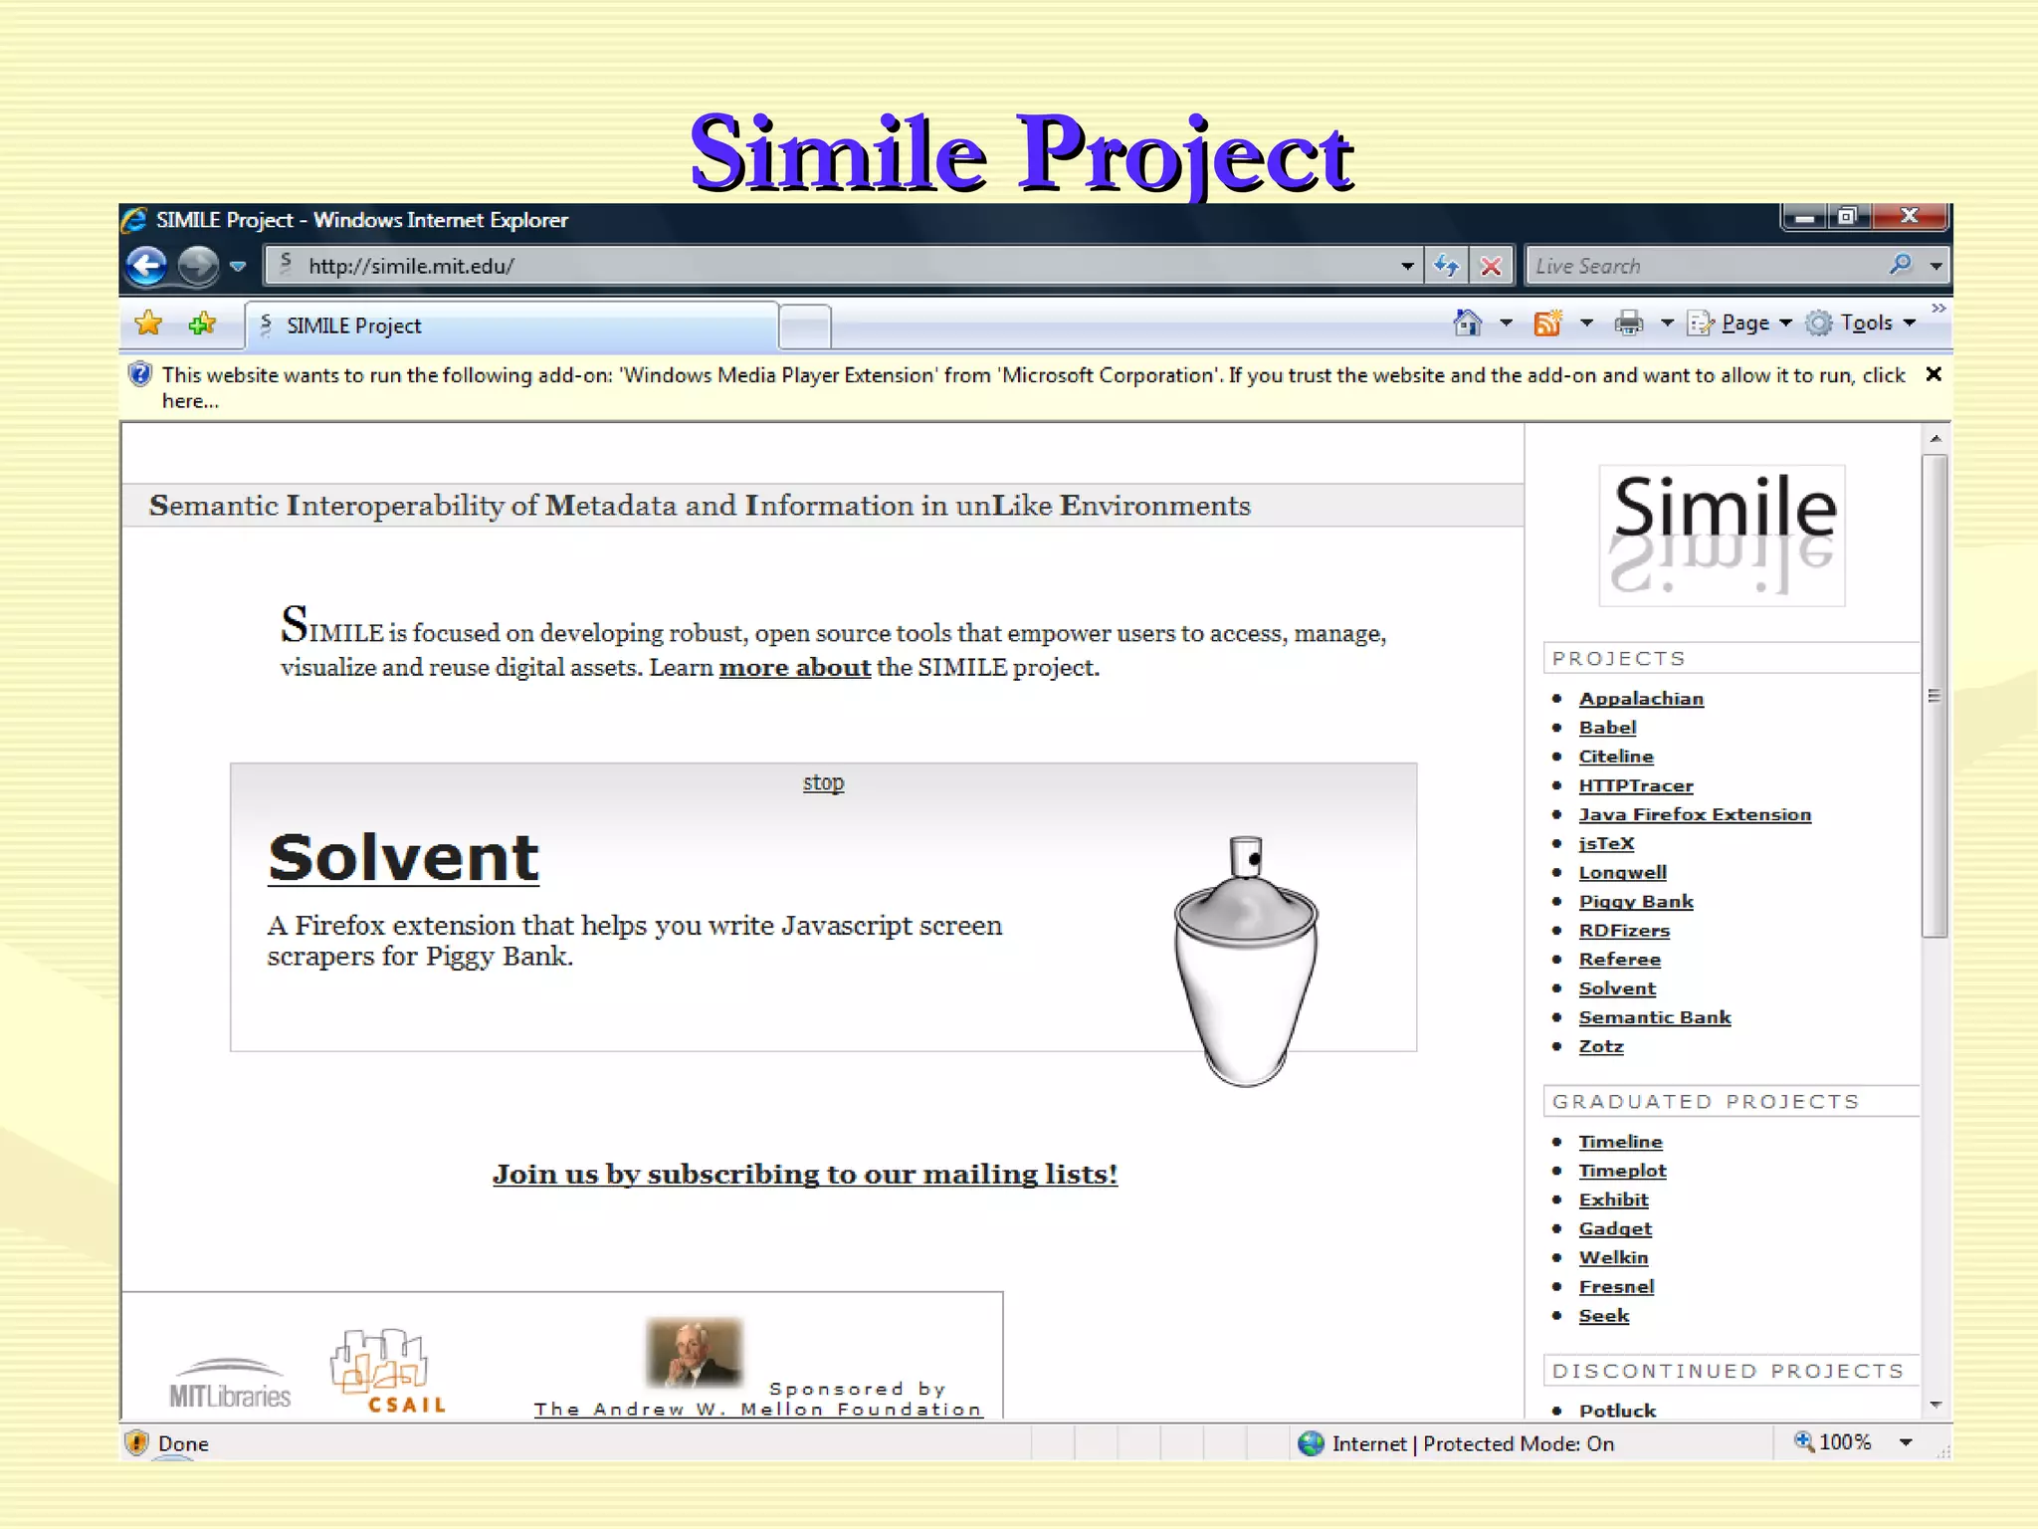Open the Page menu

click(1739, 323)
